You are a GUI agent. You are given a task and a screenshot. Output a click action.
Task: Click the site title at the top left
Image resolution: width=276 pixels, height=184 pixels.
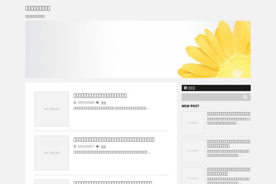click(x=38, y=8)
